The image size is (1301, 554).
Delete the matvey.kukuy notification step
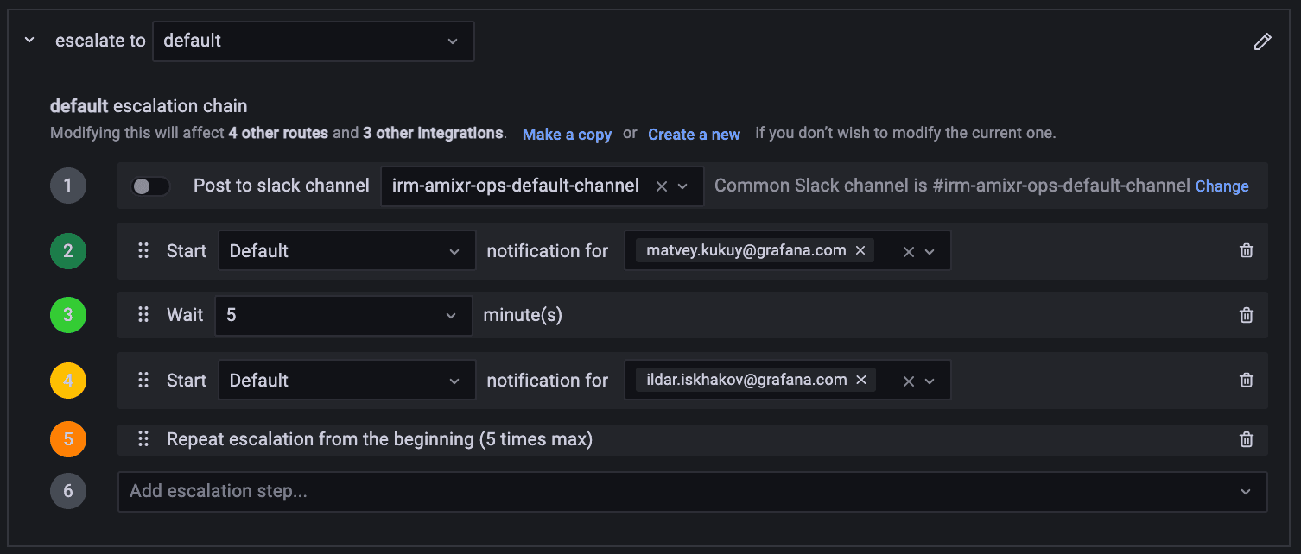tap(1247, 250)
